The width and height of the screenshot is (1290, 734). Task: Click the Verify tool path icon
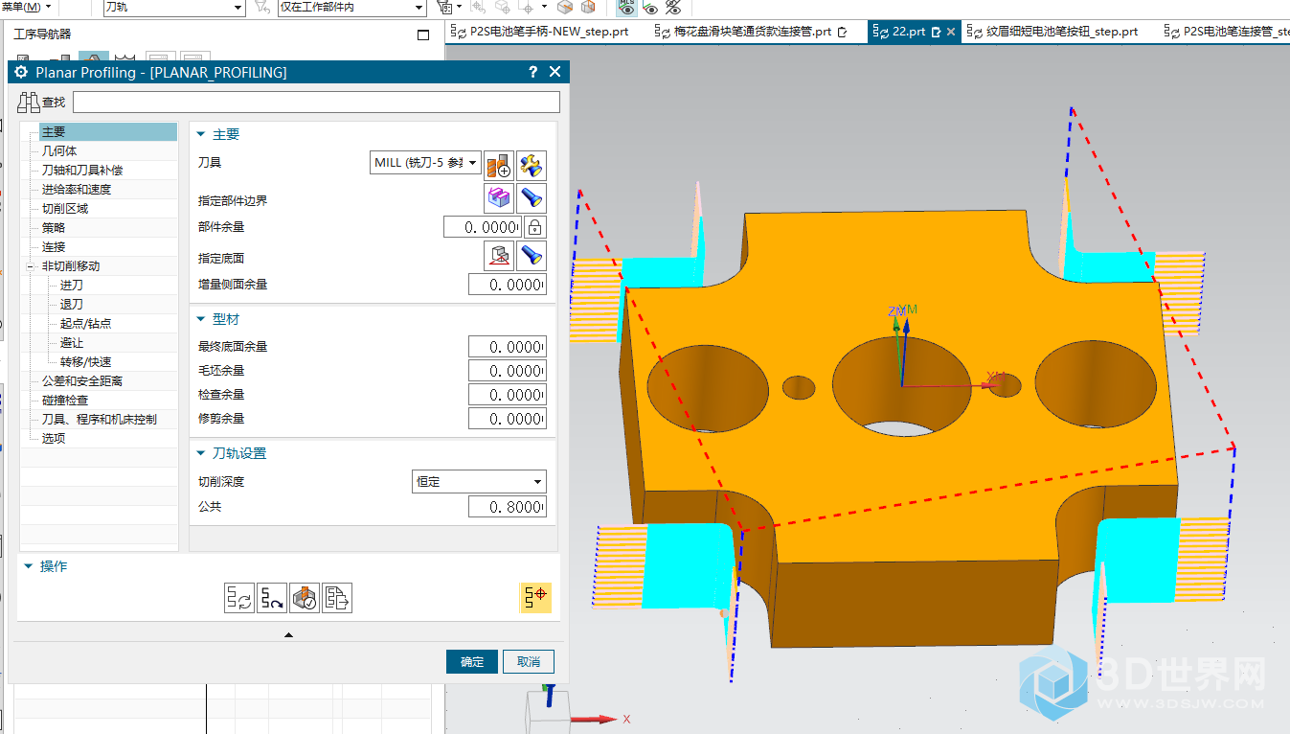(x=305, y=598)
